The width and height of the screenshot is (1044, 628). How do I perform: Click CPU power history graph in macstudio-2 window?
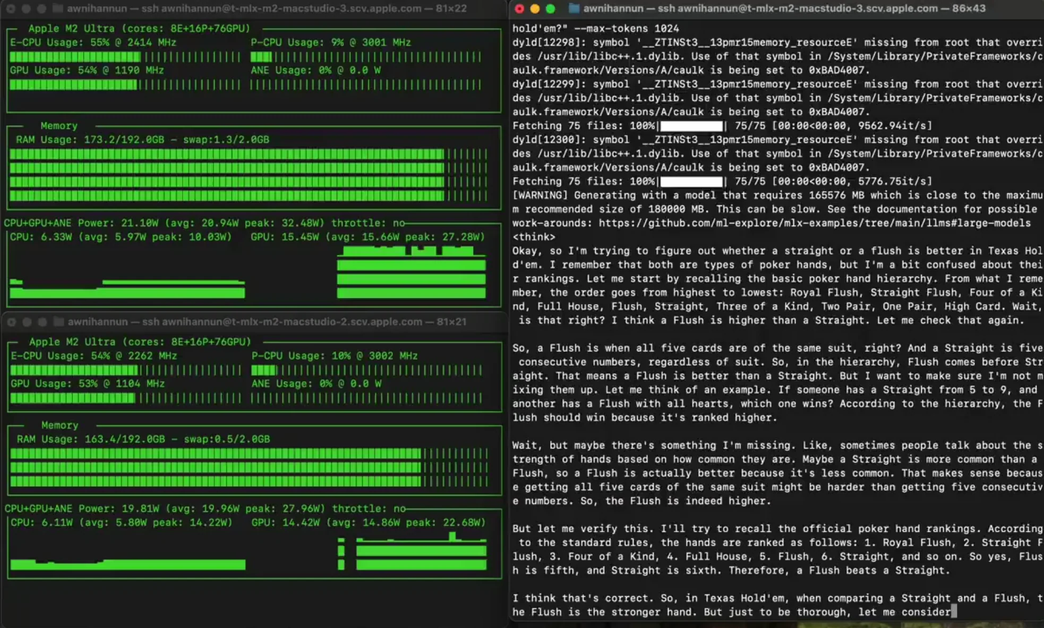pos(127,564)
